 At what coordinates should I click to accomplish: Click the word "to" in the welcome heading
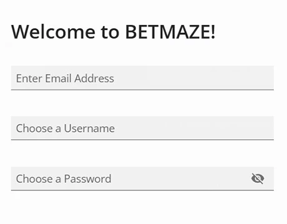click(x=110, y=32)
